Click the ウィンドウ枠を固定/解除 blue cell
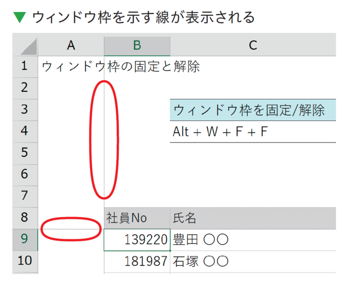 [253, 110]
